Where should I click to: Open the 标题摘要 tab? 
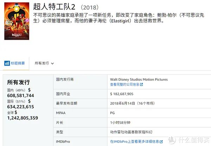[x=16, y=63]
